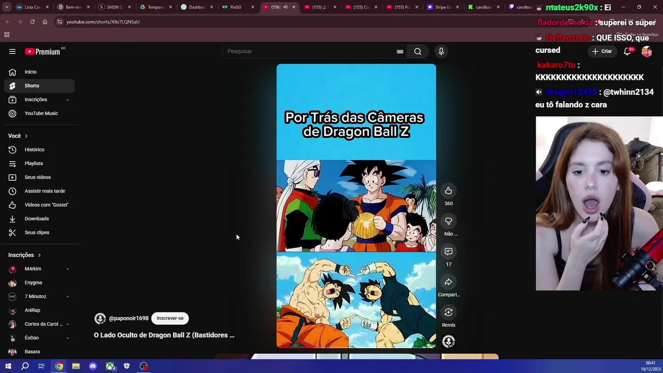Open Inscrições in the sidebar
The image size is (663, 373).
pyautogui.click(x=39, y=99)
